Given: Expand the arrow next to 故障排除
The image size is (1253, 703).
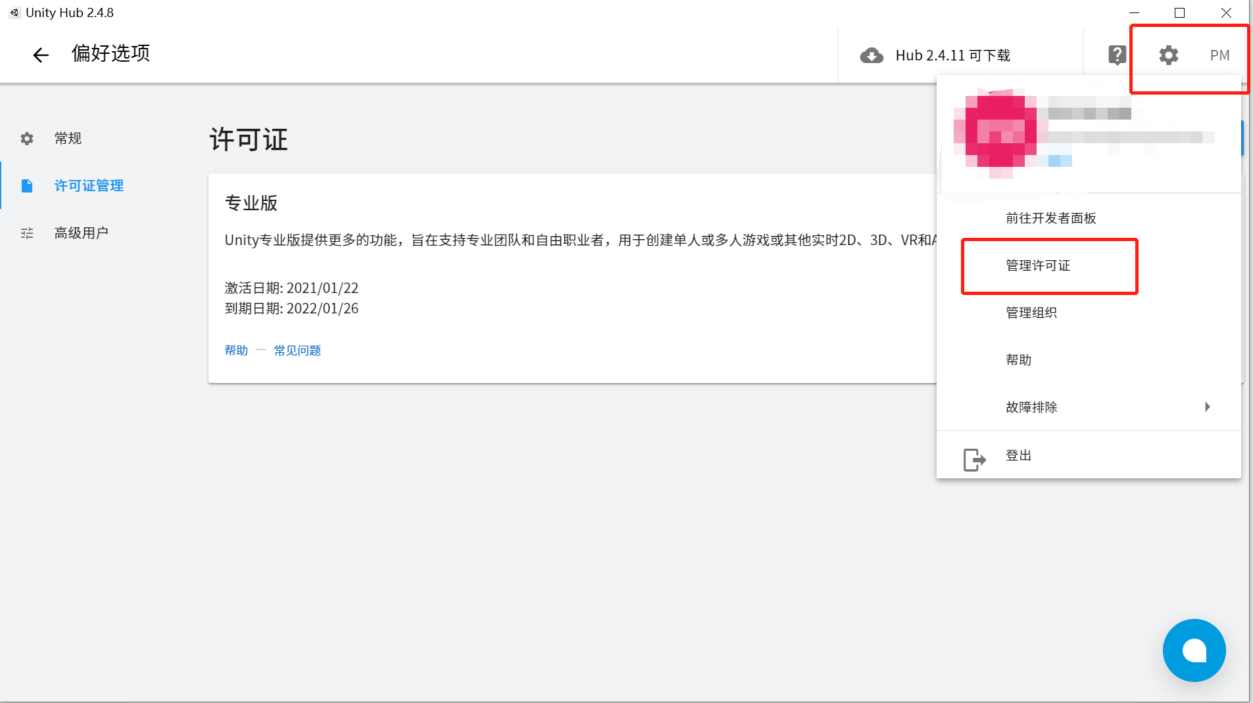Looking at the screenshot, I should 1208,407.
